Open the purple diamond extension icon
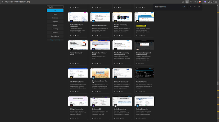 click(x=205, y=2)
